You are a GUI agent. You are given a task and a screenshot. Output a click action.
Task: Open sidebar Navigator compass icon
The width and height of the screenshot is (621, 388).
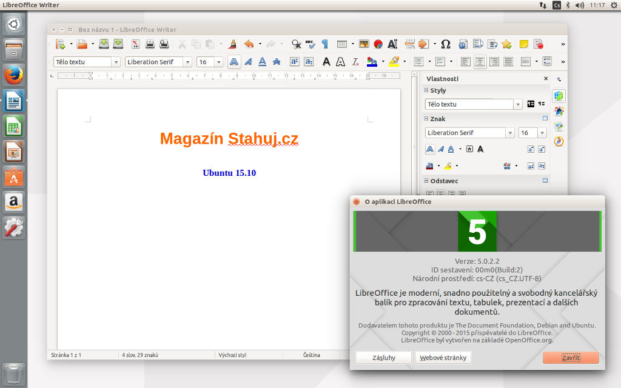(x=559, y=141)
